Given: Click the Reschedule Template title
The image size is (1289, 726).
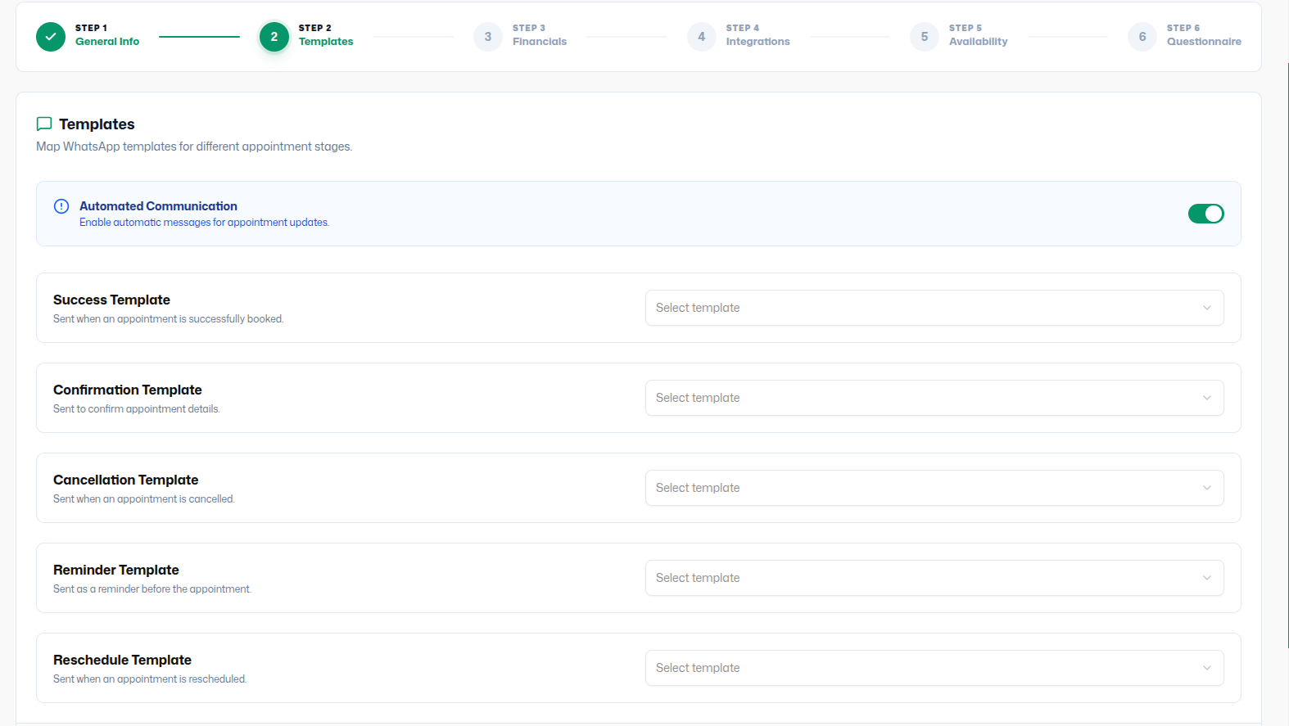Looking at the screenshot, I should click(x=122, y=660).
